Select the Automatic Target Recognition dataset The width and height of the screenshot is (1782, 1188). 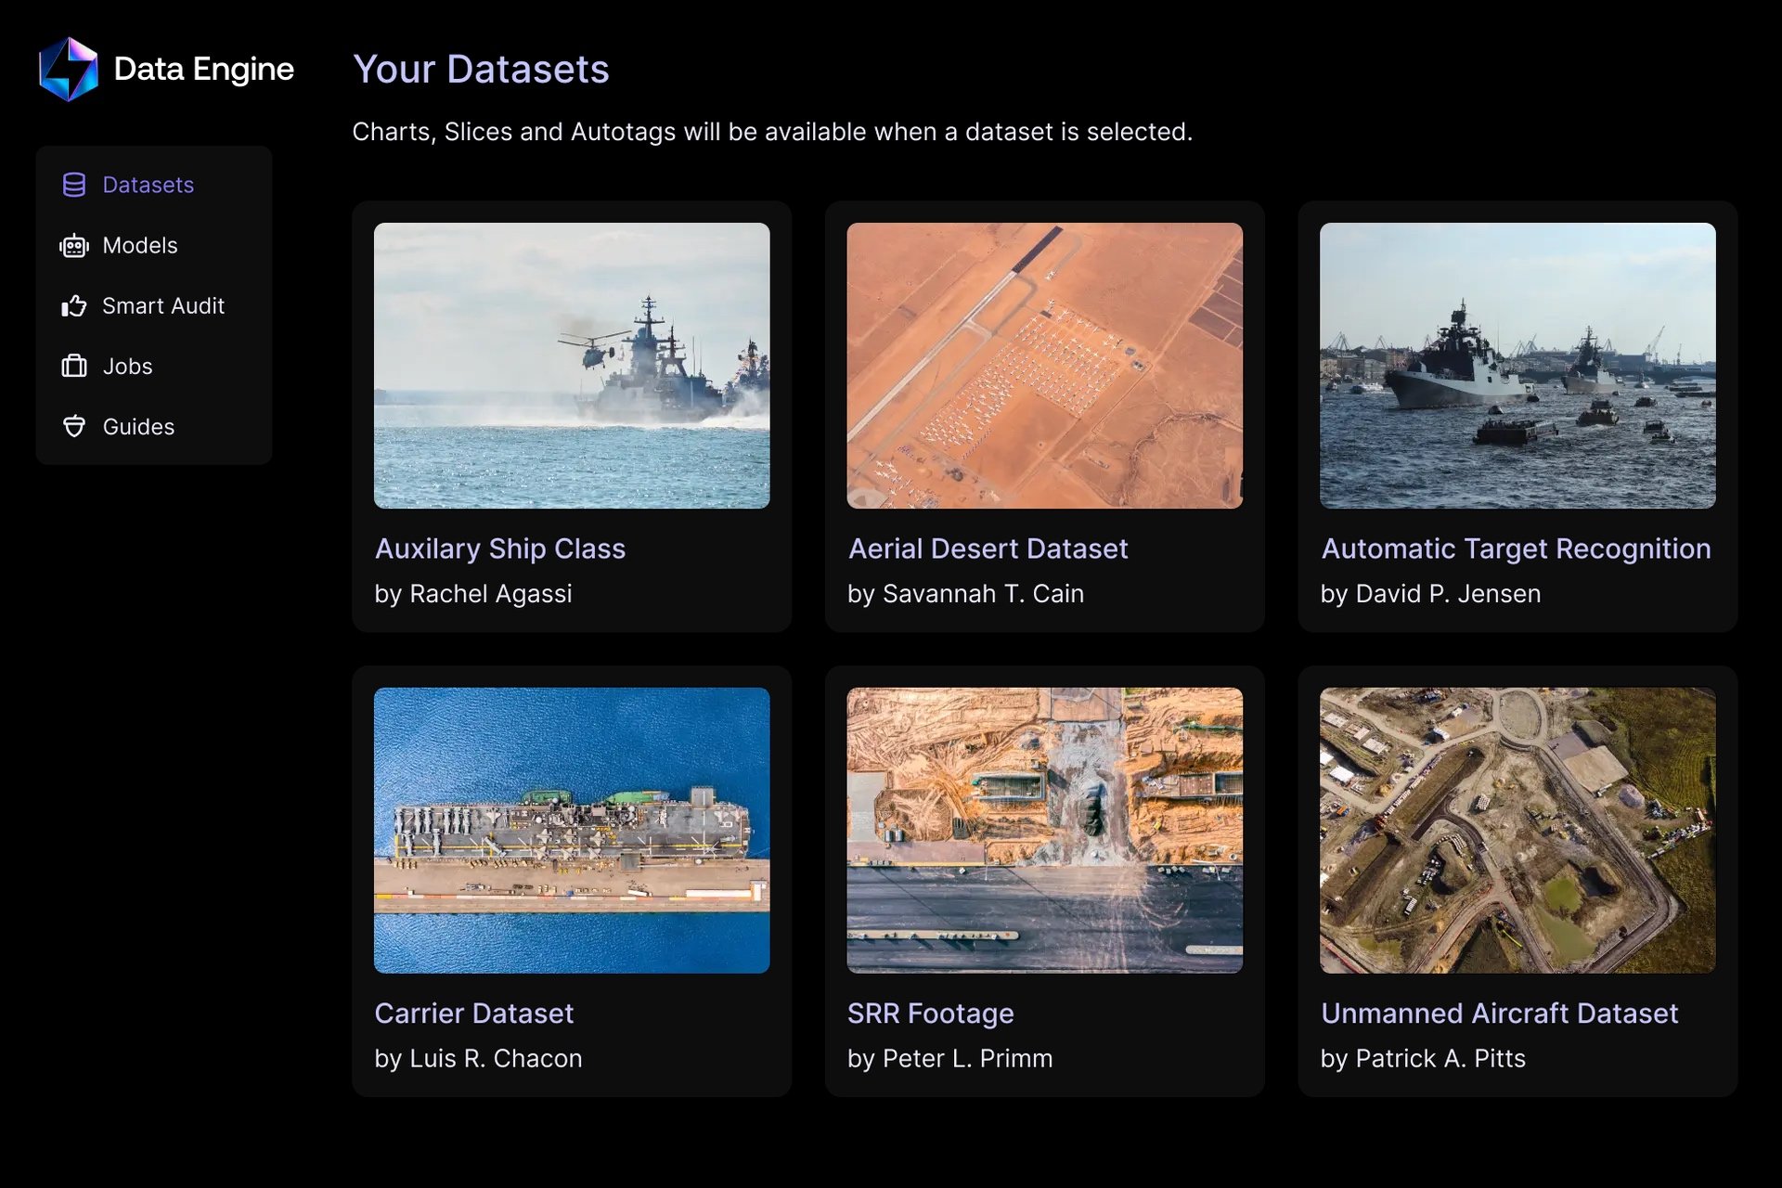pos(1517,549)
